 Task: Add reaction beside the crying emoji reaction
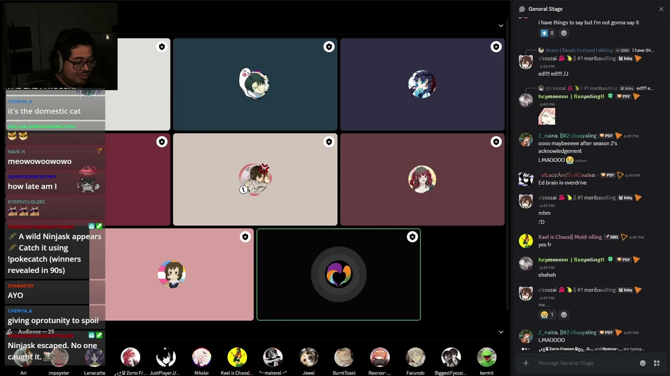pyautogui.click(x=564, y=314)
